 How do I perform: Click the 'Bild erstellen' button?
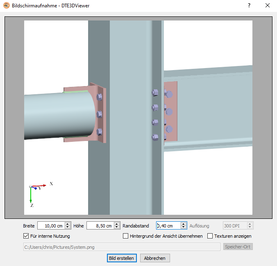click(x=121, y=258)
